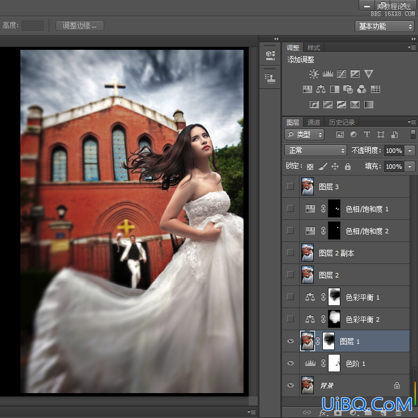The height and width of the screenshot is (418, 418).
Task: Add a Channel Mixer adjustment
Action: tap(361, 89)
